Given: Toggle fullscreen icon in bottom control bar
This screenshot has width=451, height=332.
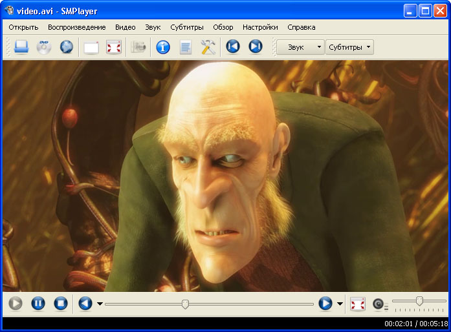Looking at the screenshot, I should [x=358, y=304].
